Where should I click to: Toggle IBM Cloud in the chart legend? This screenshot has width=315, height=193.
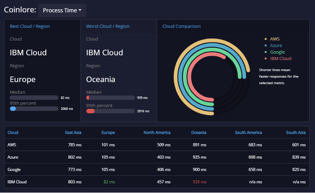[281, 59]
